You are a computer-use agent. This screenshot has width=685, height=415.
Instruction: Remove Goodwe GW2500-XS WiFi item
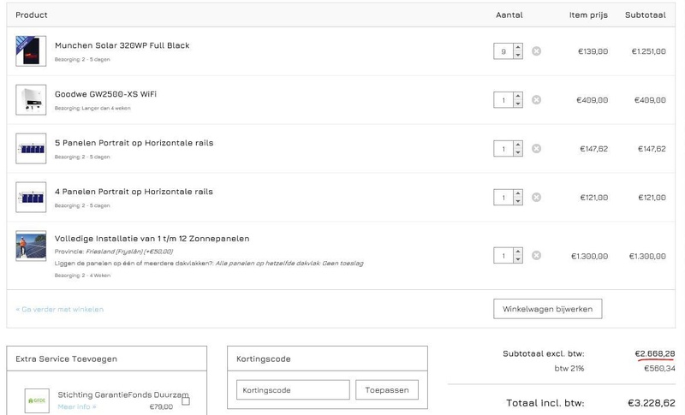536,100
